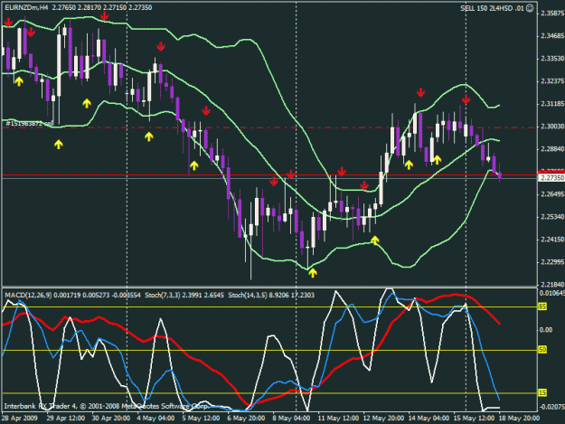The image size is (565, 424).
Task: Click the 29 Apr 12:00 time label
Action: click(66, 418)
